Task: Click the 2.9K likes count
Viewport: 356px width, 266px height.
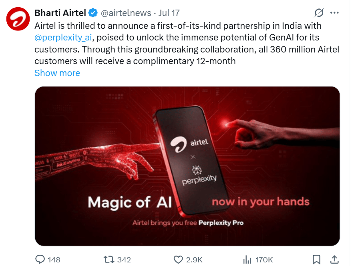Action: [x=194, y=260]
